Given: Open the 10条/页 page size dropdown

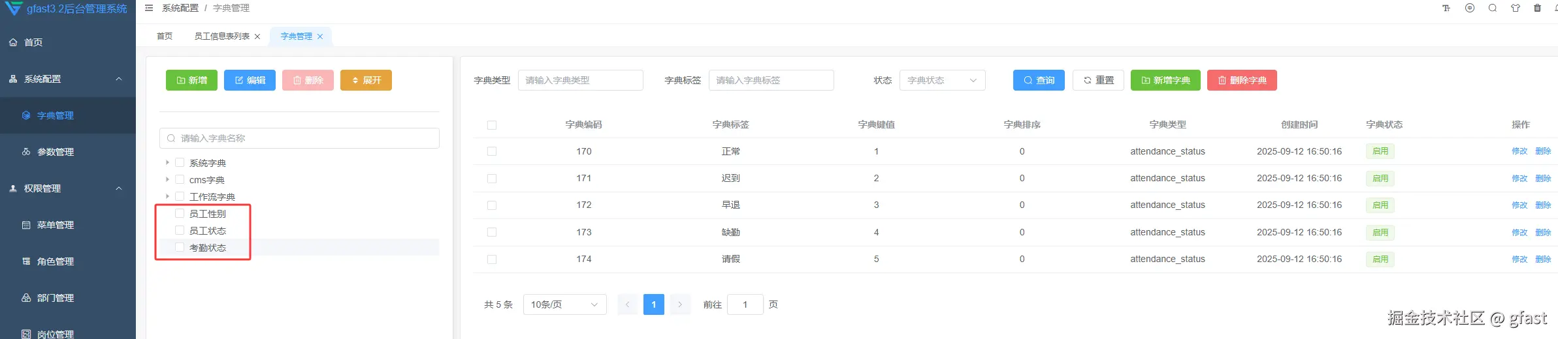Looking at the screenshot, I should click(564, 304).
